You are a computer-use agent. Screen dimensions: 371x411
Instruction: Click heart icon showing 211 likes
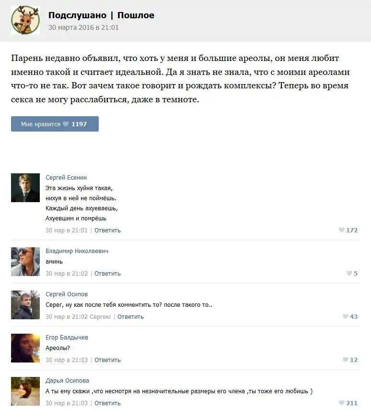tap(341, 403)
